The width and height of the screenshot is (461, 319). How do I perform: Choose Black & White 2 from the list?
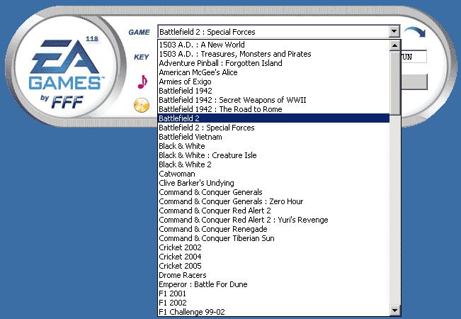click(x=273, y=164)
